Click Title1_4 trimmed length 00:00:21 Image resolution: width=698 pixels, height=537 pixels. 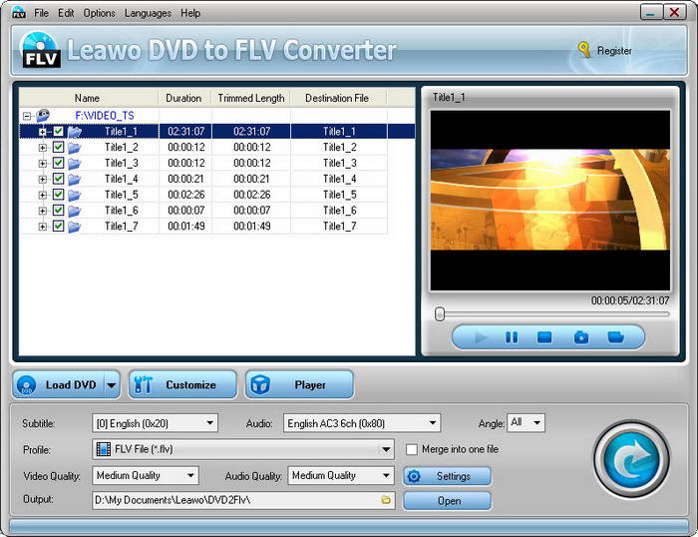252,179
